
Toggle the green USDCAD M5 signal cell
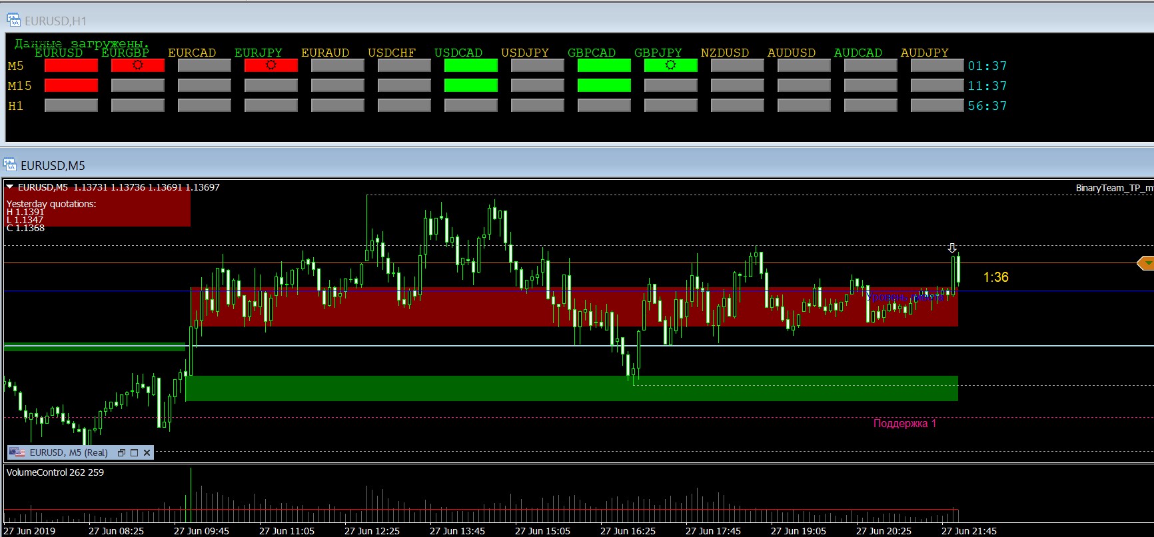click(x=470, y=65)
